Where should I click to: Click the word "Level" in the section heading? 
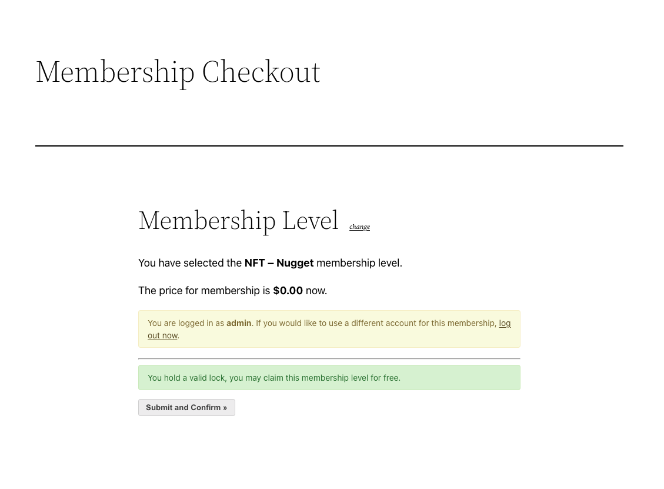(311, 220)
